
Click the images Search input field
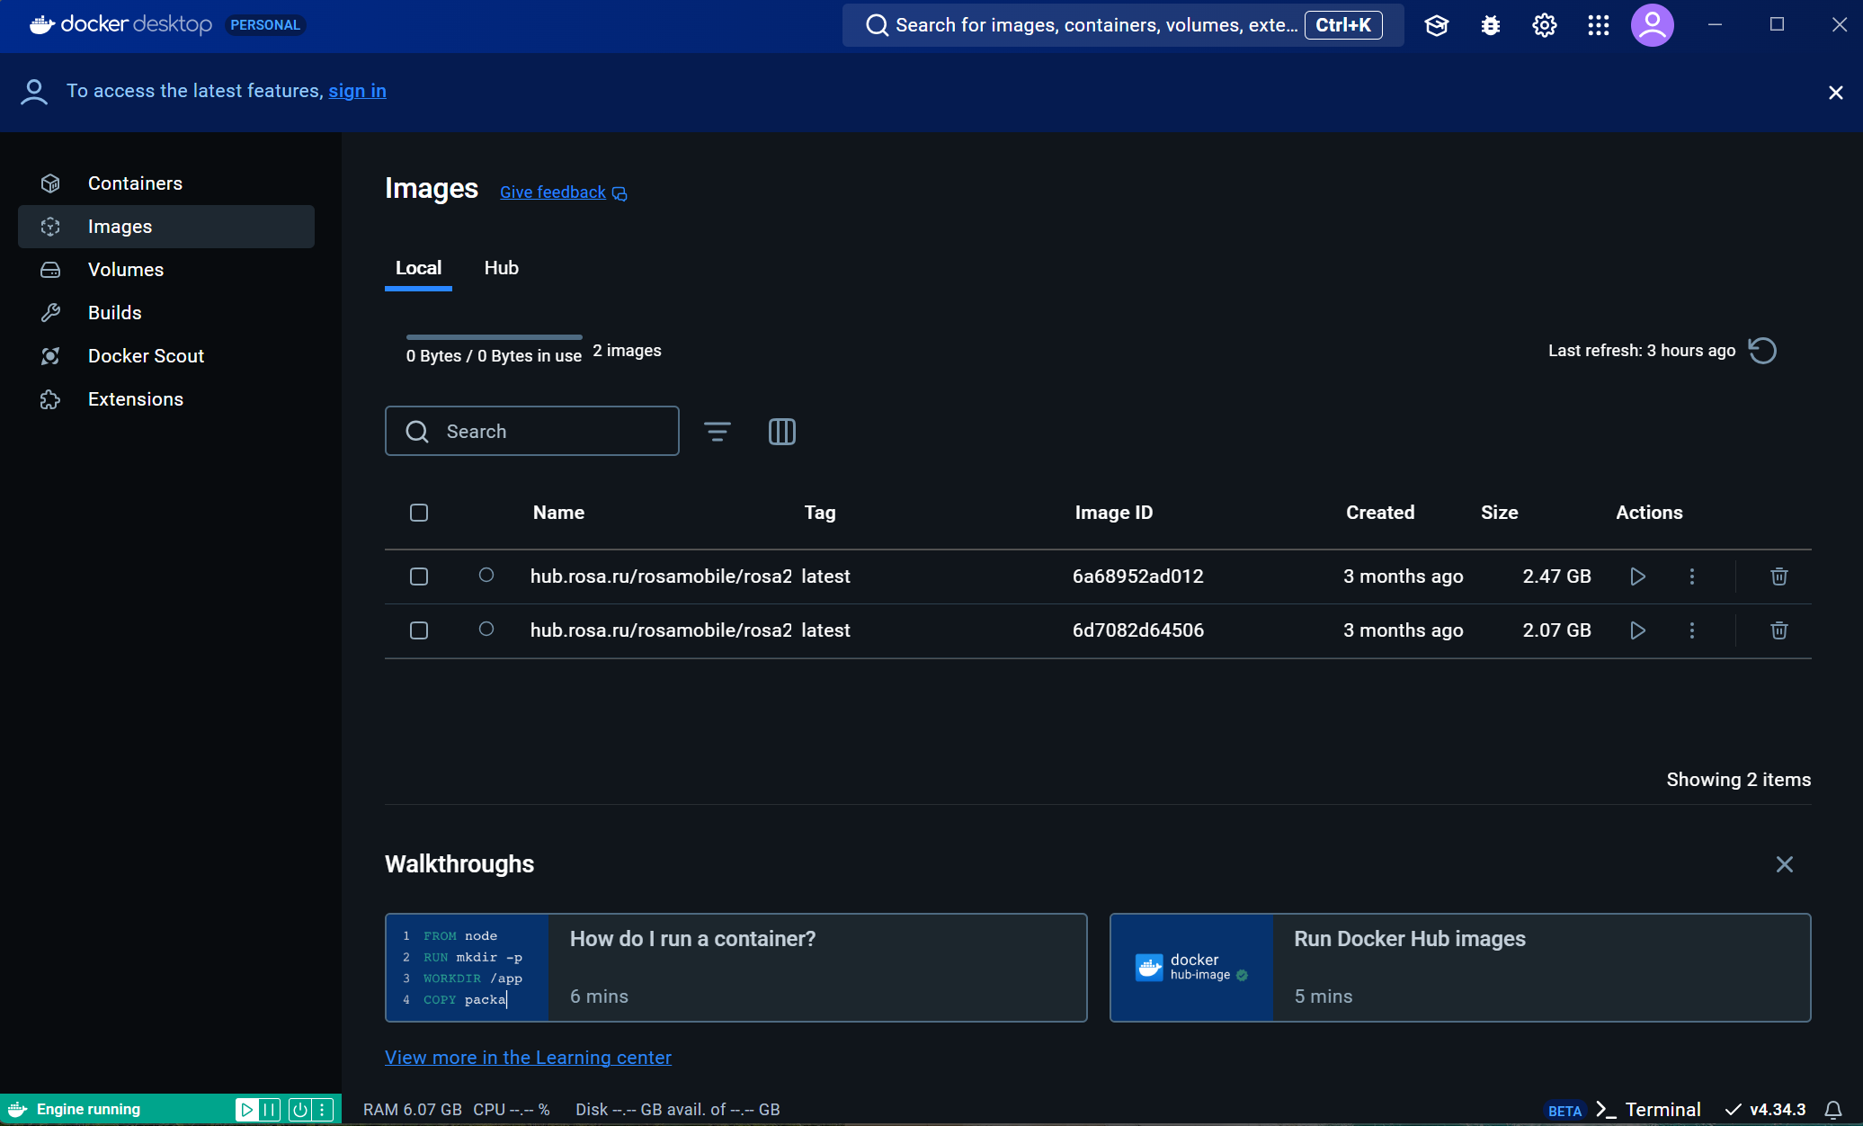pyautogui.click(x=548, y=432)
